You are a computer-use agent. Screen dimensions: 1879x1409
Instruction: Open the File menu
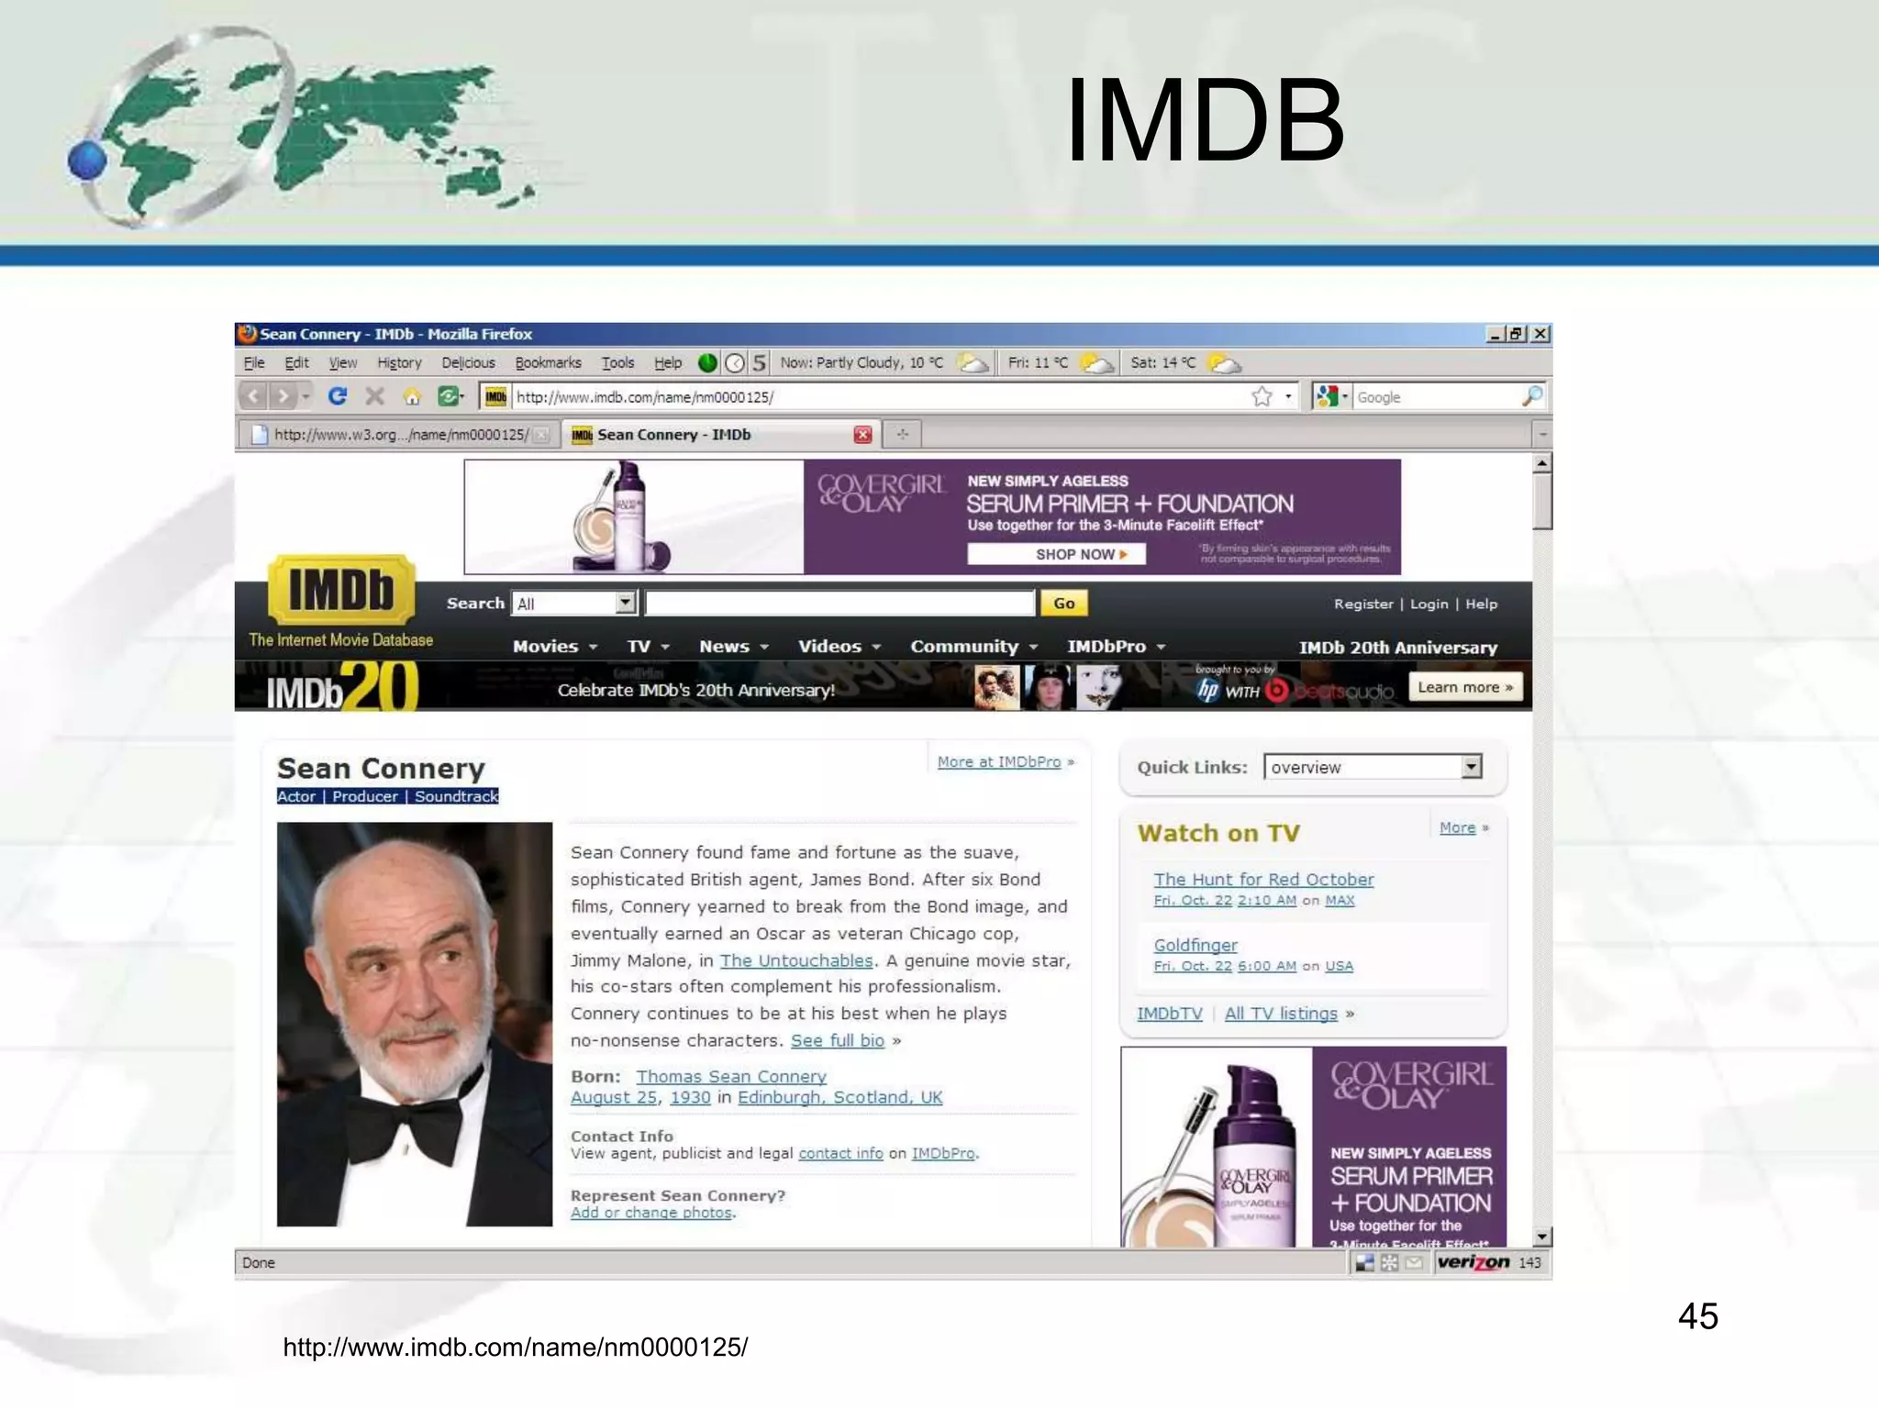click(x=254, y=362)
